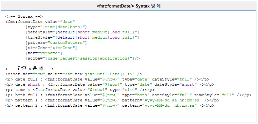Click the "pattern 1" example line
Screen dimensions: 258x124
(x=112, y=100)
